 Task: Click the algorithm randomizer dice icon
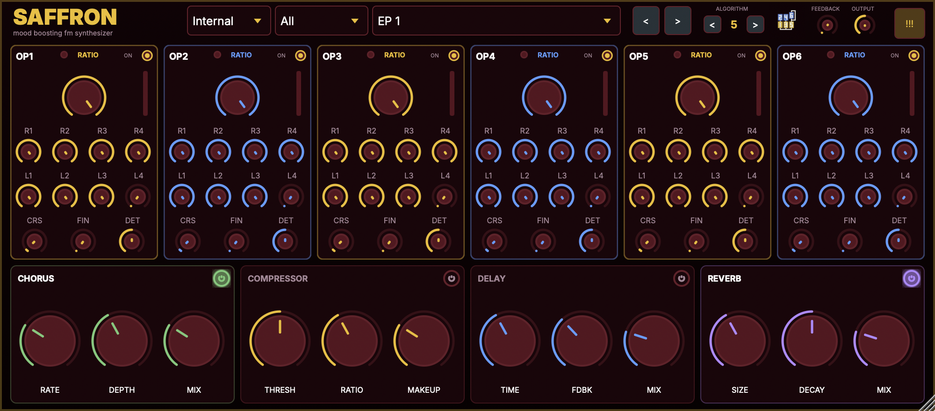click(786, 21)
